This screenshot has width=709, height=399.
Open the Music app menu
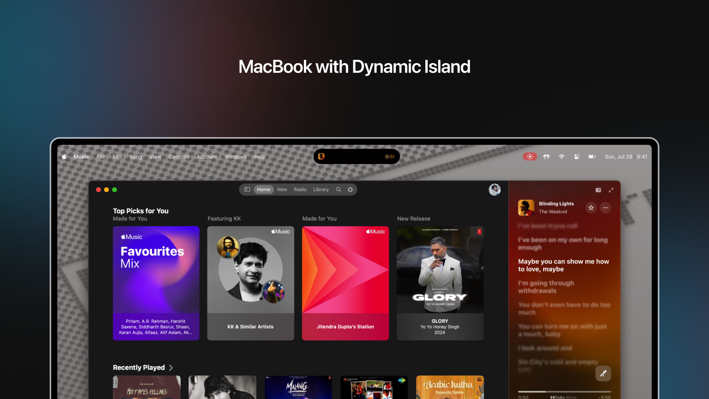point(81,157)
